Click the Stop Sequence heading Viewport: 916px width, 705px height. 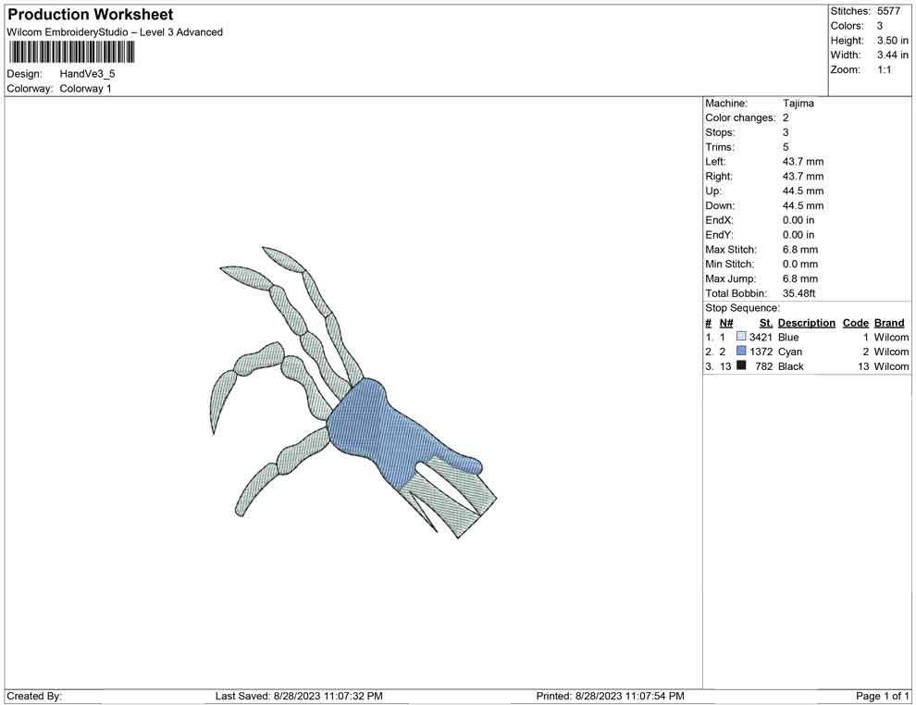pyautogui.click(x=741, y=307)
